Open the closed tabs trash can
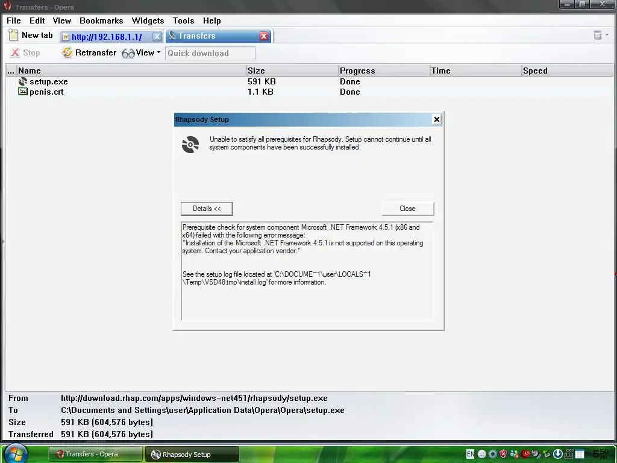The height and width of the screenshot is (463, 617). pos(597,35)
